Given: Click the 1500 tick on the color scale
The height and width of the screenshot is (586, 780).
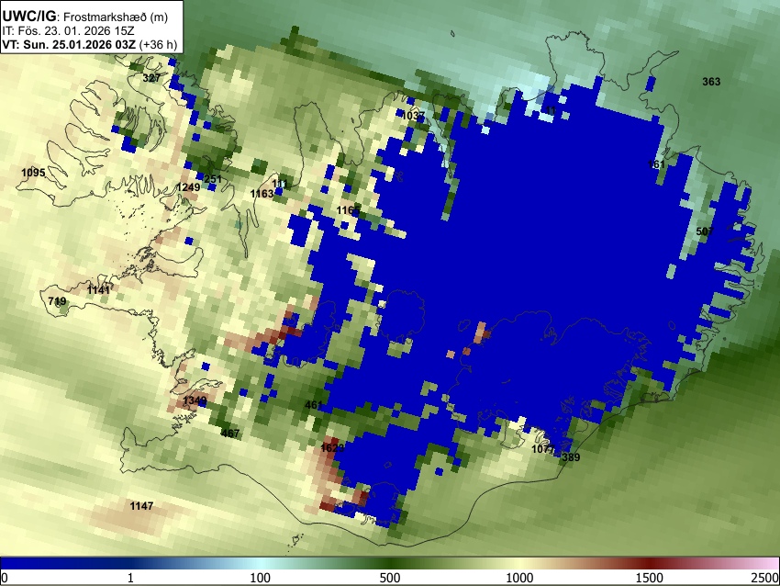Looking at the screenshot, I should tap(650, 578).
